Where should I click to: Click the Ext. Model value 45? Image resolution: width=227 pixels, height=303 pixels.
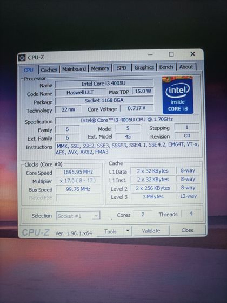(128, 136)
